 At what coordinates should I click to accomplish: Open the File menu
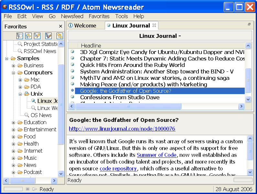8,16
